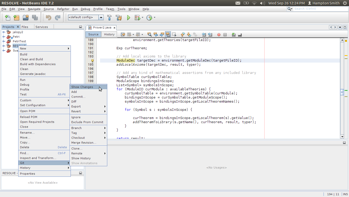Toggle Rectangular Selection mode
349x197 pixels.
pyautogui.click(x=174, y=34)
